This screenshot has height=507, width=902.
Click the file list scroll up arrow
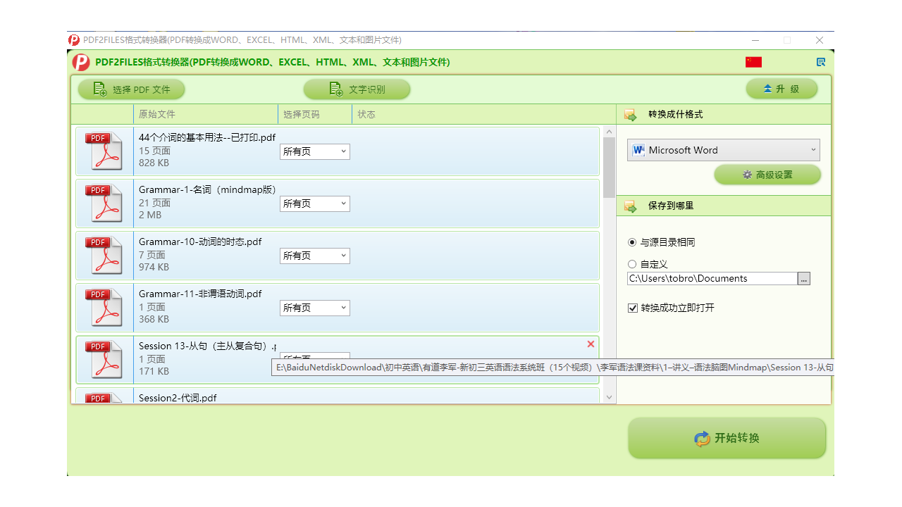coord(610,132)
